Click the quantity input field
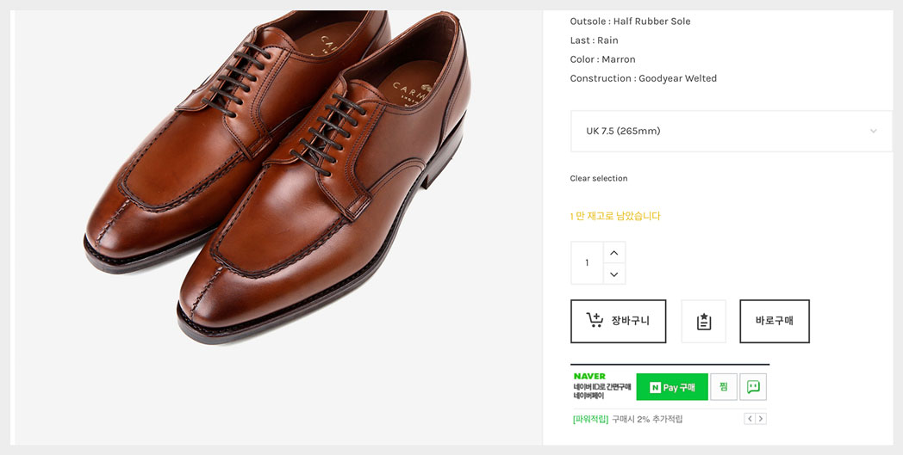The height and width of the screenshot is (455, 903). pos(587,263)
